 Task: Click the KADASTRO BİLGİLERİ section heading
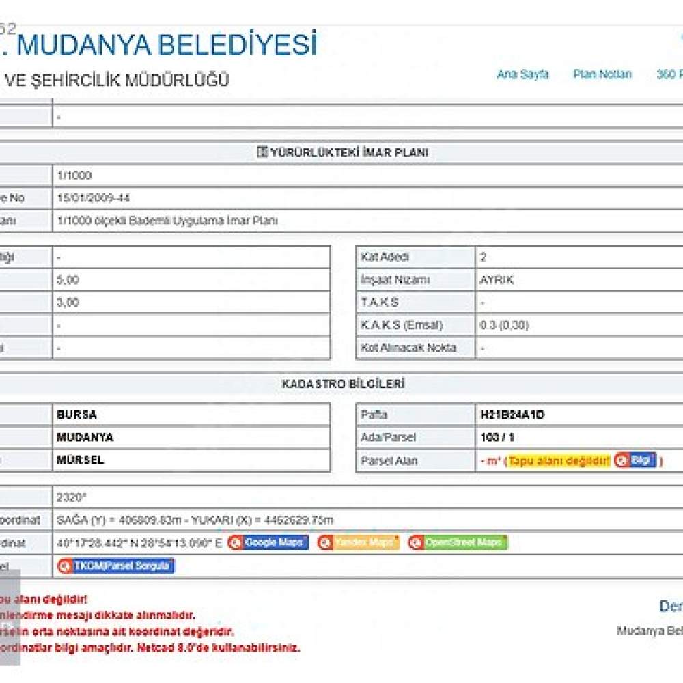(x=343, y=384)
